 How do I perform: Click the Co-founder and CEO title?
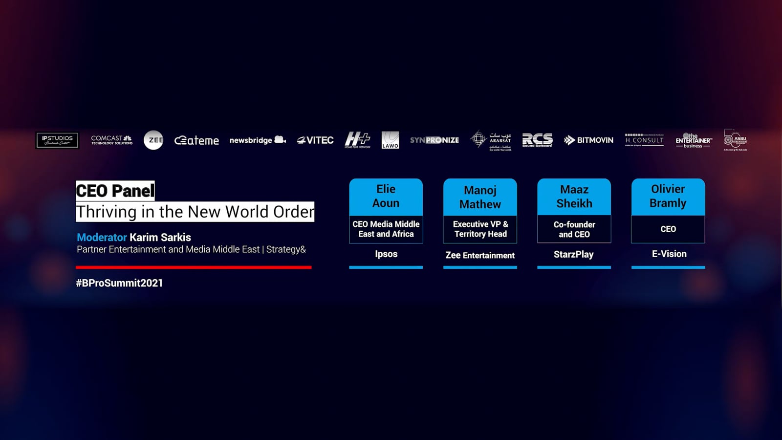574,229
